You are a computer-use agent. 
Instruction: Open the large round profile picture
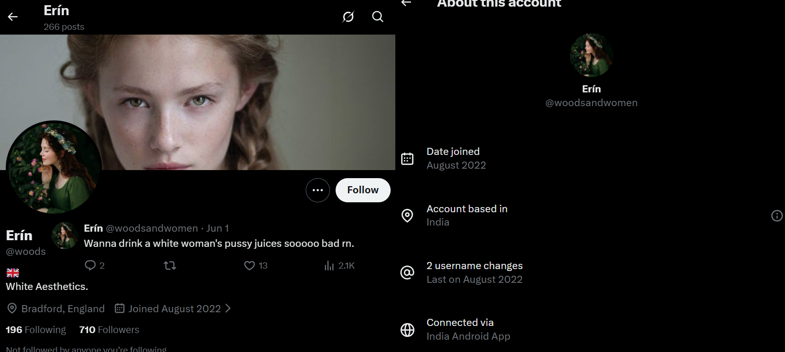pyautogui.click(x=54, y=168)
